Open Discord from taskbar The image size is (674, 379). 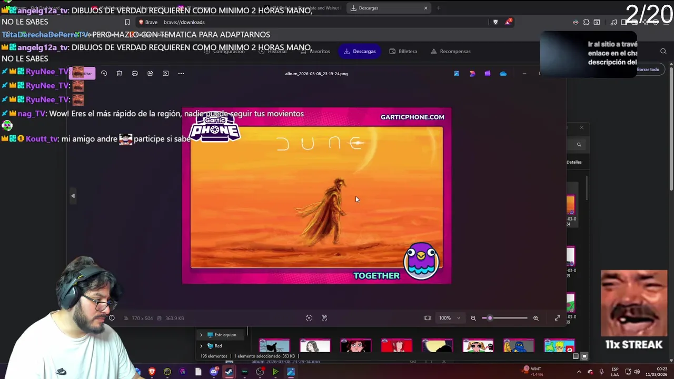(214, 372)
